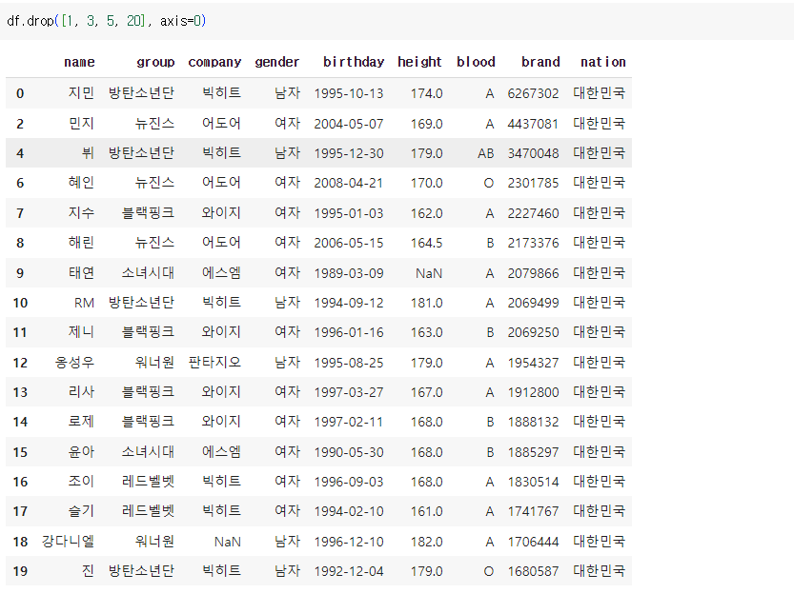This screenshot has height=594, width=794.
Task: Click row index label '12'
Action: tap(20, 363)
